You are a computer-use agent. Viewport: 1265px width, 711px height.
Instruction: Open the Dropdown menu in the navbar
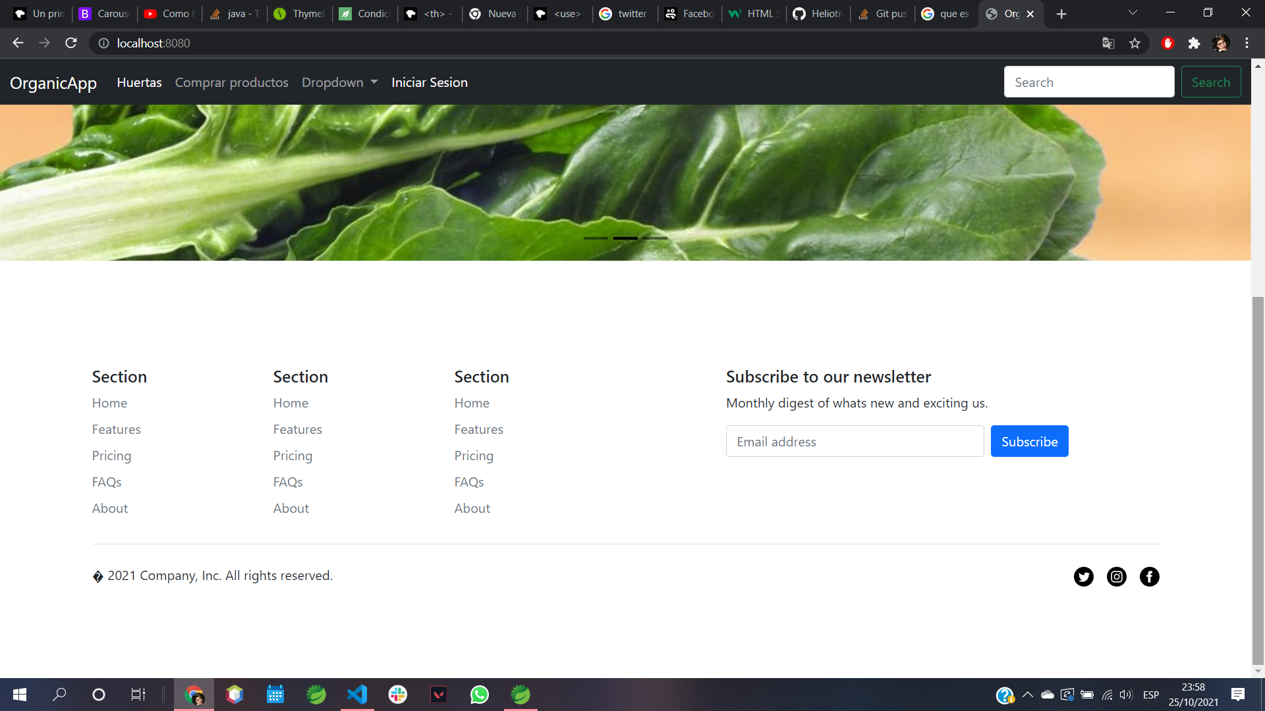339,82
